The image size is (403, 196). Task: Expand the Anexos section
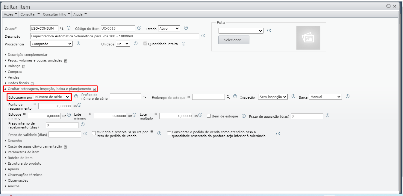[x=12, y=186]
